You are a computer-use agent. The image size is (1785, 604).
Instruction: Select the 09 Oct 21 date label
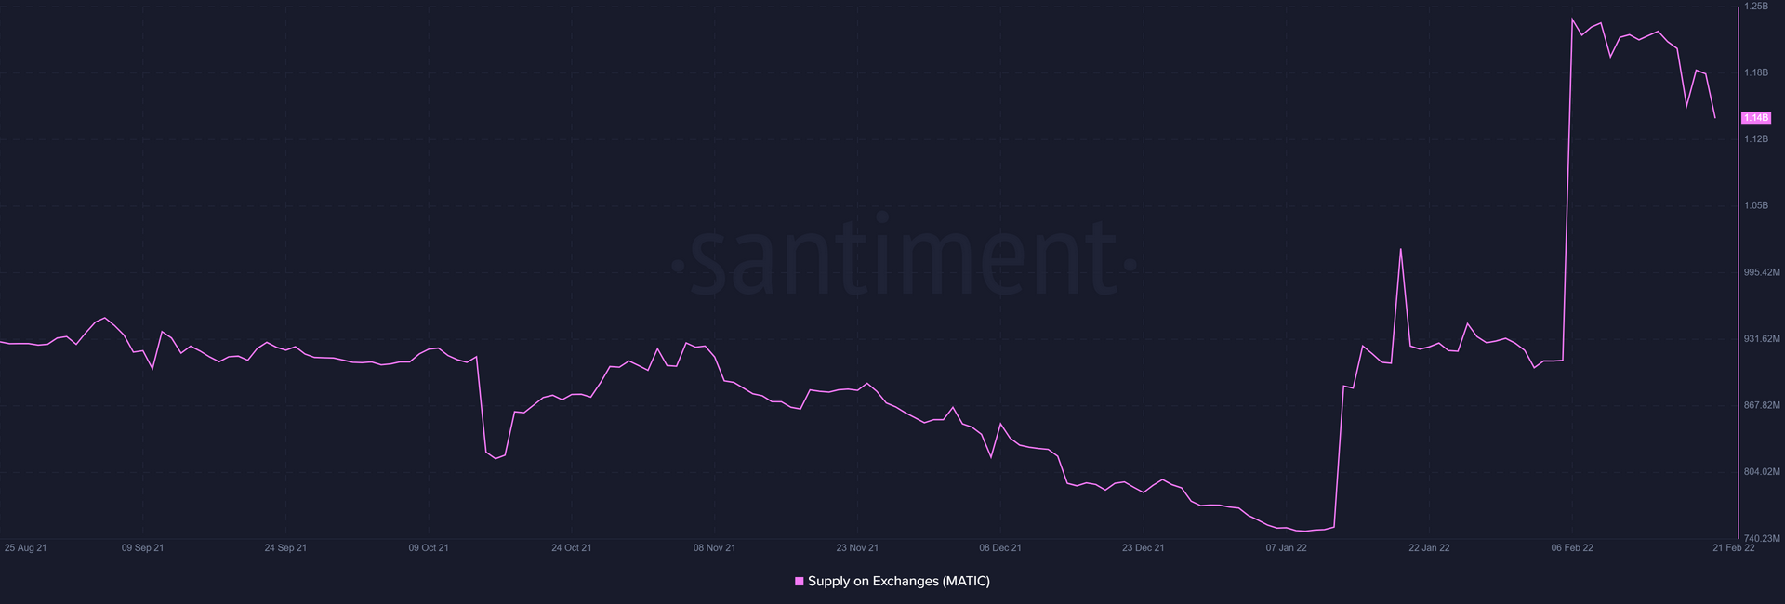pos(429,548)
